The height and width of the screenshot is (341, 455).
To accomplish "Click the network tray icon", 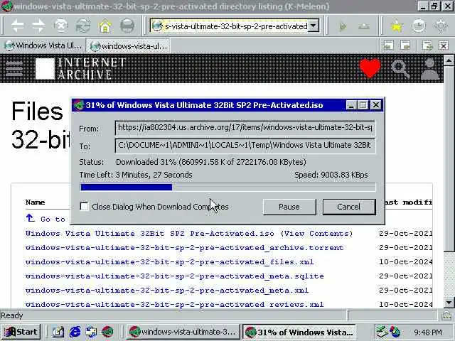I will [x=382, y=332].
